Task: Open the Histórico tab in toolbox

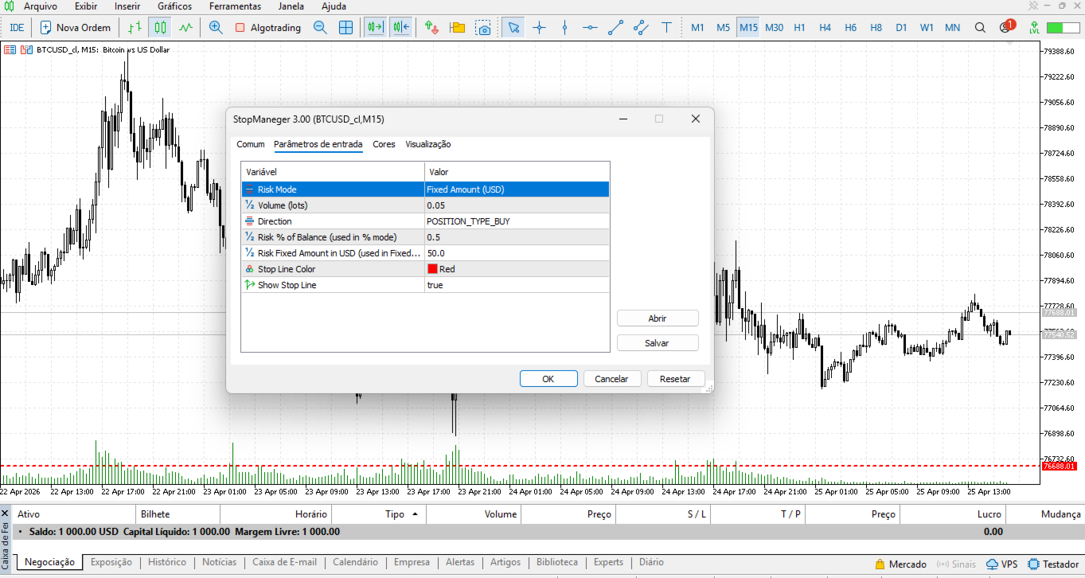Action: point(167,562)
